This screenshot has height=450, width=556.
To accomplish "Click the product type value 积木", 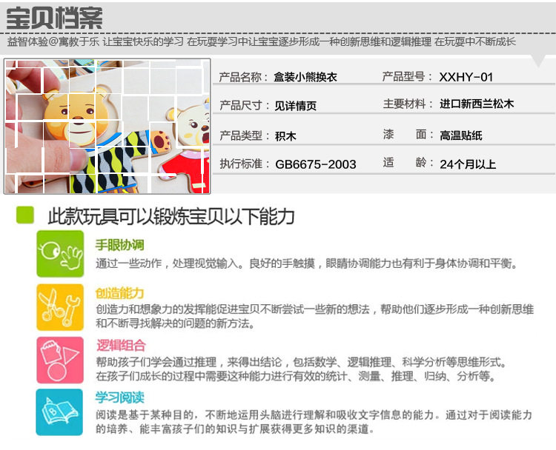I will pos(285,136).
